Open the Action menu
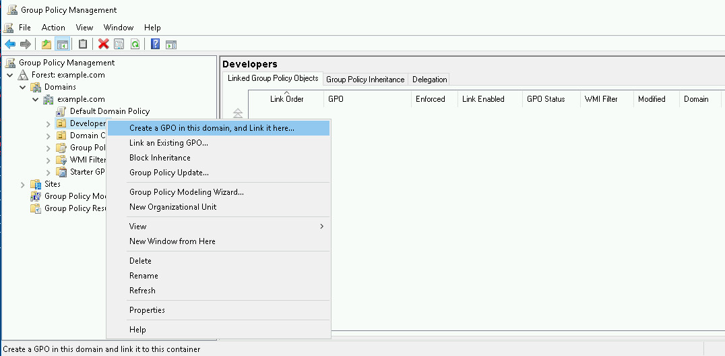The width and height of the screenshot is (725, 356). pos(53,28)
